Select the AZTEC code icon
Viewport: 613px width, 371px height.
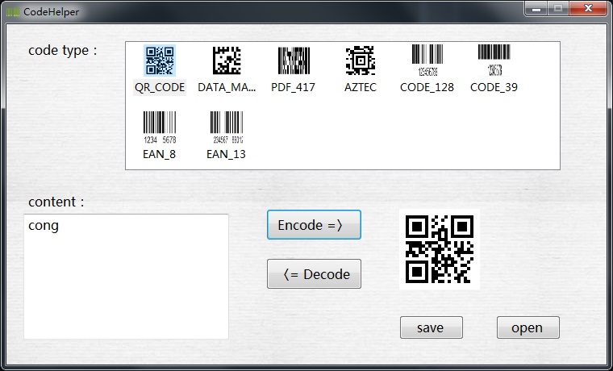coord(361,60)
